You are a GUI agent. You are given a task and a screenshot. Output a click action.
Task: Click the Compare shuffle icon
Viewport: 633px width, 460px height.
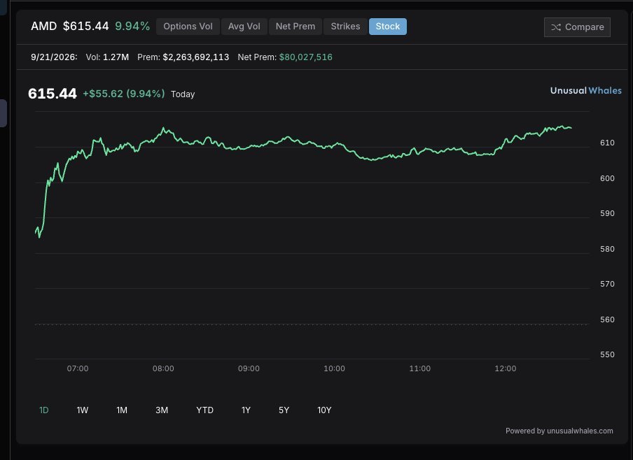[556, 27]
